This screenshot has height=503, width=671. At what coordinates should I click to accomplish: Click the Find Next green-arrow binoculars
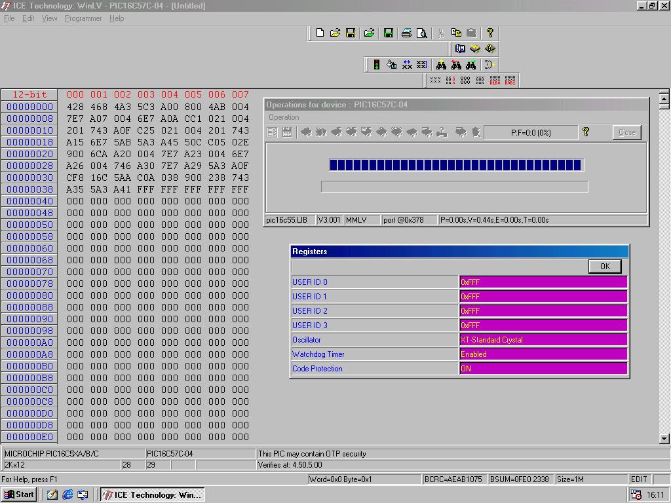471,65
